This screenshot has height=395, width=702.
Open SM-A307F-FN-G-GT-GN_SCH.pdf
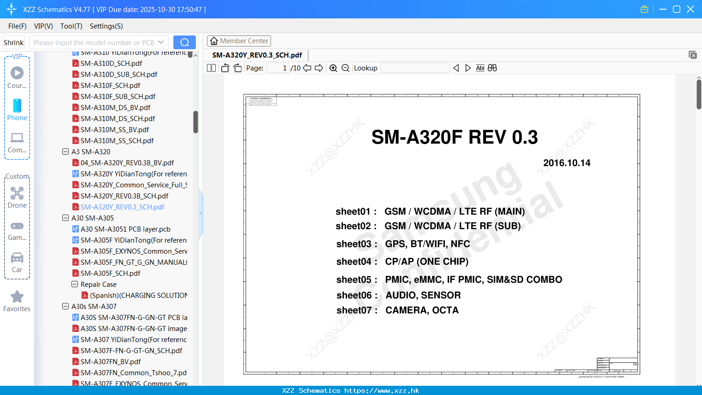coord(131,350)
